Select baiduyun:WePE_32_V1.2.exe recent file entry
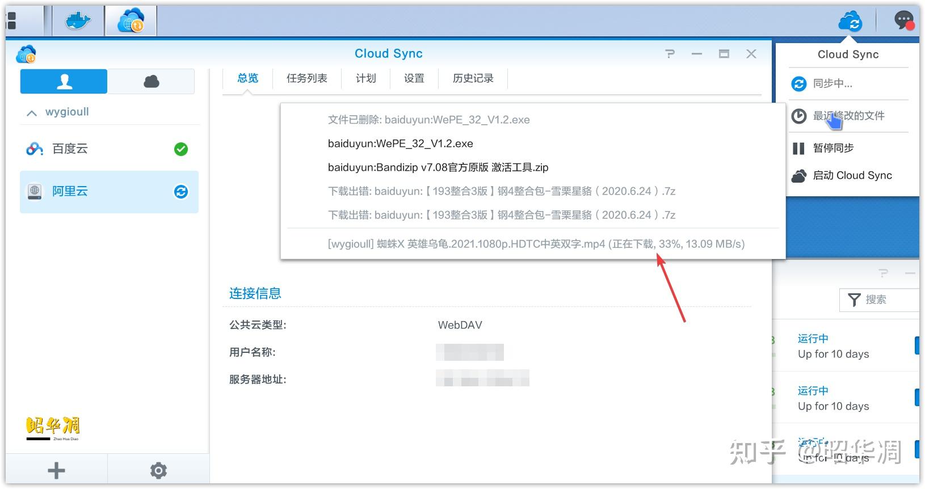 [x=401, y=144]
